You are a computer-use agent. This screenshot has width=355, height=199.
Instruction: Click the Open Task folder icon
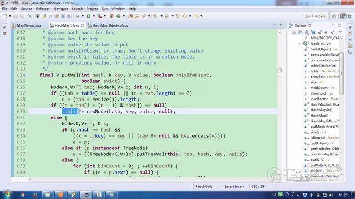pos(137,16)
